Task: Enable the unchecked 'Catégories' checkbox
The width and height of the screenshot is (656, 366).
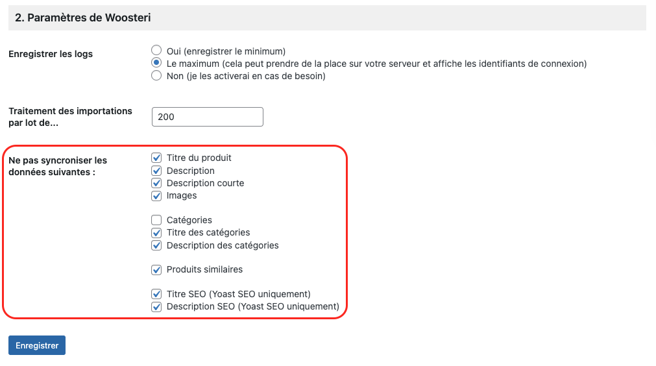Action: click(x=156, y=220)
